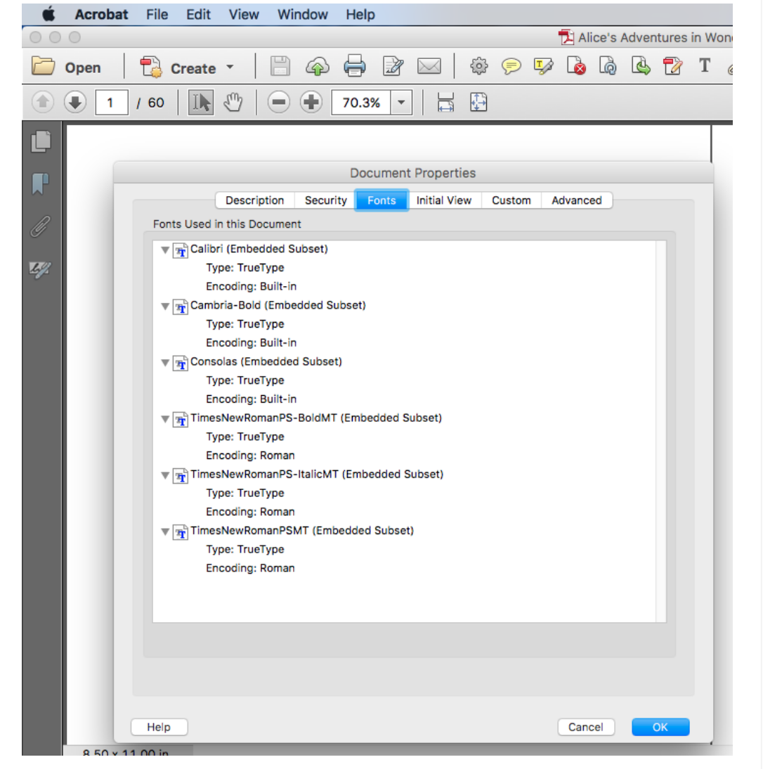Open the Help menu in menu bar

(360, 15)
